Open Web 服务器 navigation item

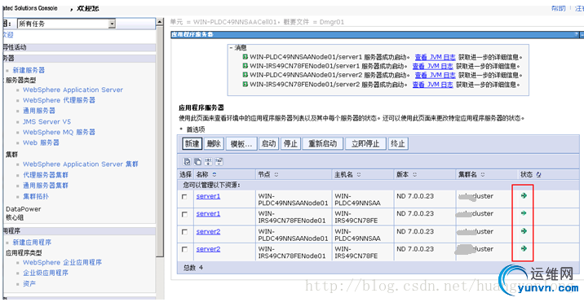click(41, 142)
